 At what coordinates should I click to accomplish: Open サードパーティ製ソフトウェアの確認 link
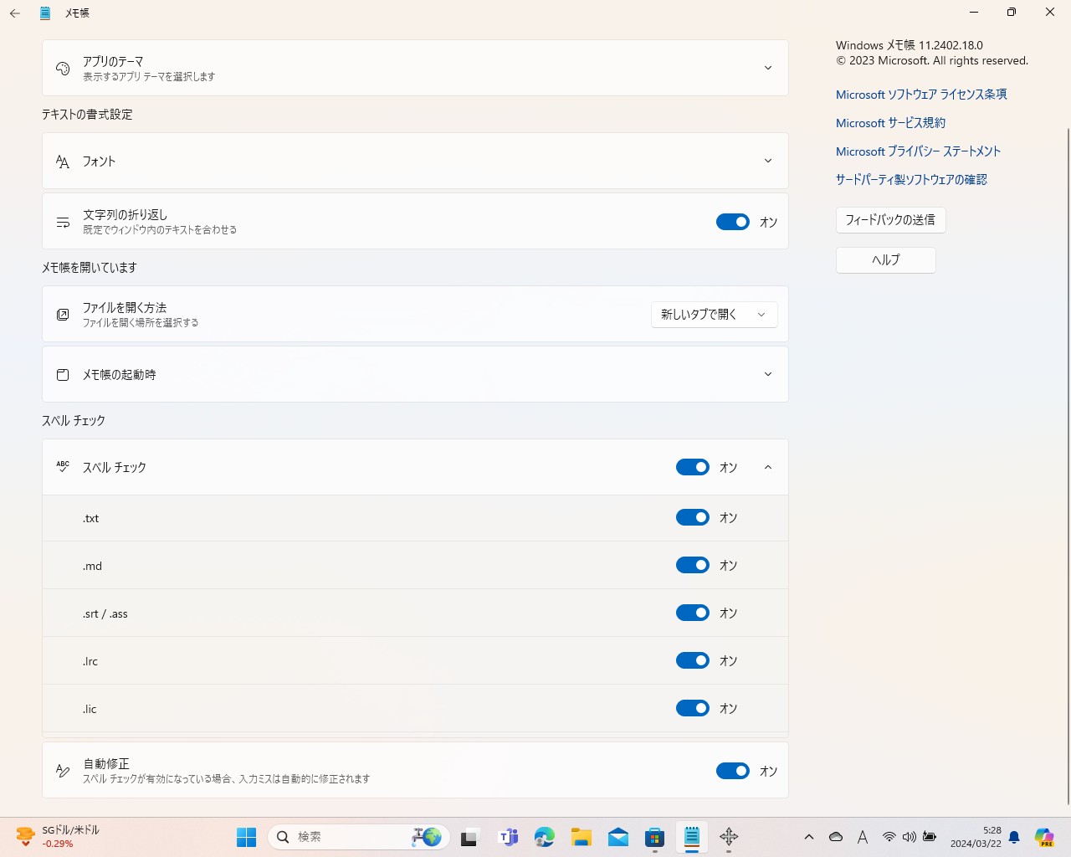[911, 180]
